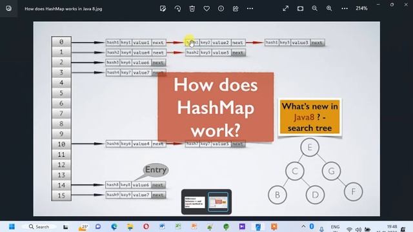413x232 pixels.
Task: Open the Share icon in toolbar
Action: coord(236,8)
